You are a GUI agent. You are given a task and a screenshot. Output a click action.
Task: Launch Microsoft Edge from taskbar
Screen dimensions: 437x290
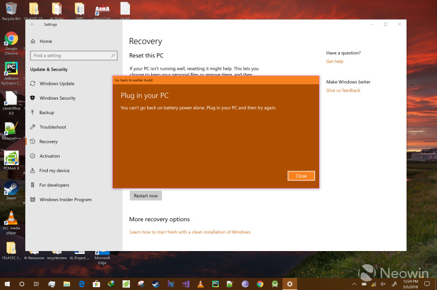[82, 284]
